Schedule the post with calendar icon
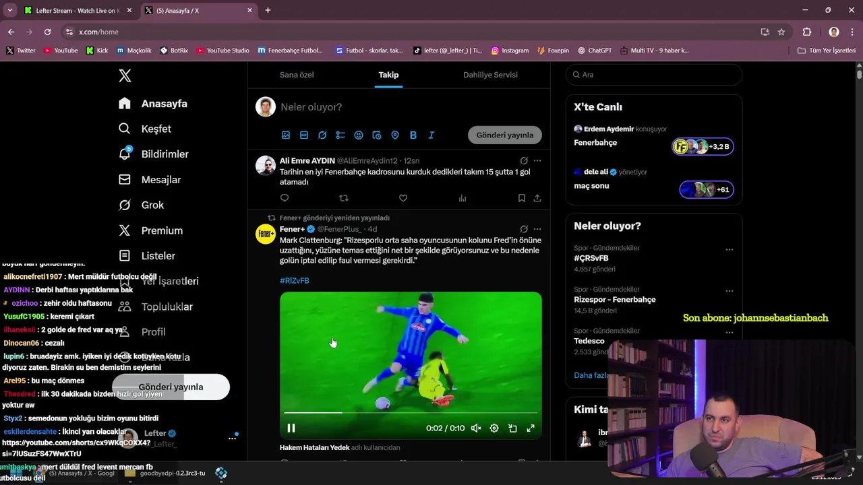The image size is (863, 485). [377, 135]
